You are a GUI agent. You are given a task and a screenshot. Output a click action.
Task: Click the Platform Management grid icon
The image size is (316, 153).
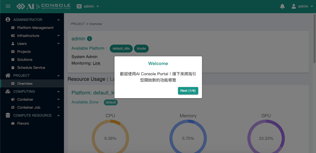[x=13, y=28]
